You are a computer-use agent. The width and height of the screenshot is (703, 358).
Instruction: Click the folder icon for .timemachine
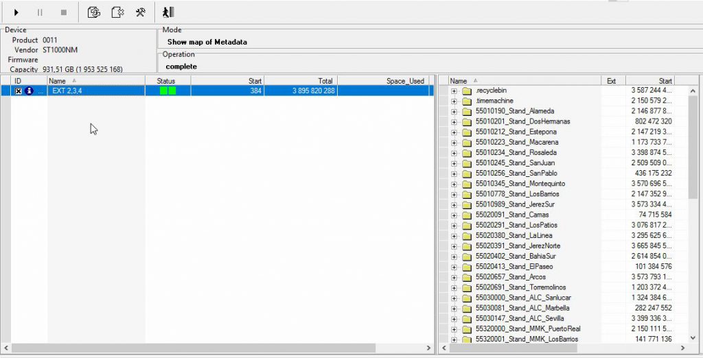click(467, 101)
